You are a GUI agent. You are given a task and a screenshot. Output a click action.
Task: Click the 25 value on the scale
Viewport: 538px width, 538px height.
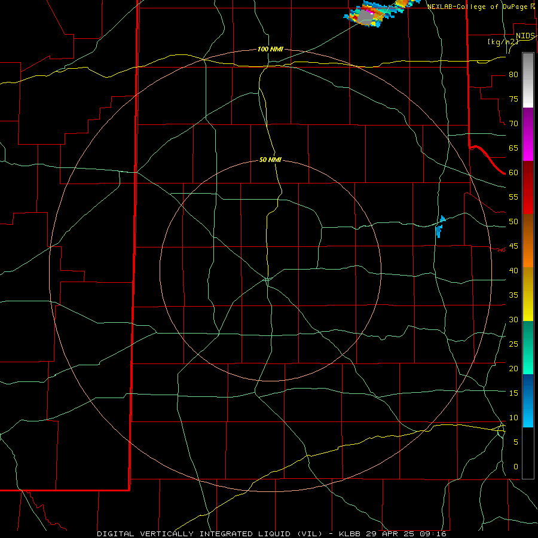[513, 344]
